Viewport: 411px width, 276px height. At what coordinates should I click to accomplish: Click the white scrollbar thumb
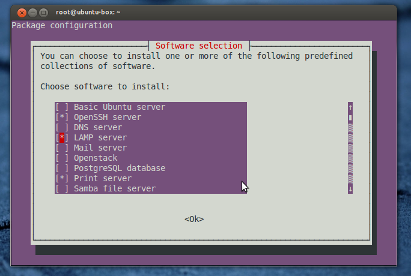coord(350,118)
